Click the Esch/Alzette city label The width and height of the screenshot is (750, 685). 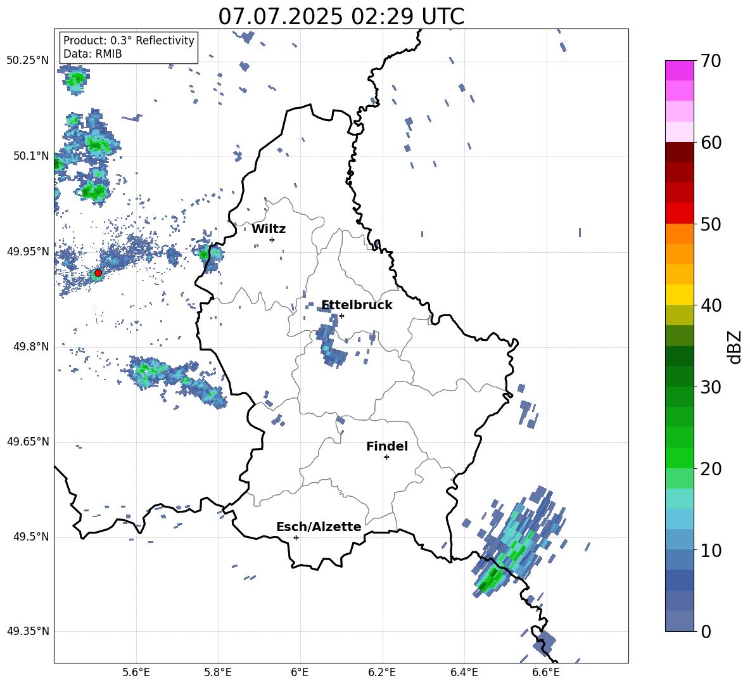(319, 527)
